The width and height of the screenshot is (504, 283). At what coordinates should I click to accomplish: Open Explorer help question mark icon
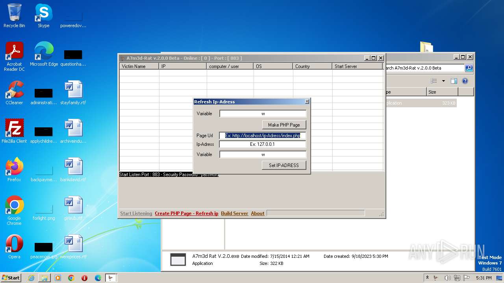tap(465, 81)
